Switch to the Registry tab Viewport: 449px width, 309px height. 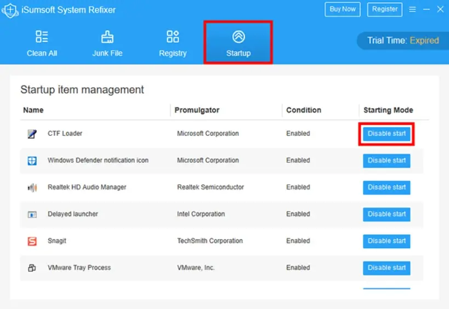tap(173, 43)
